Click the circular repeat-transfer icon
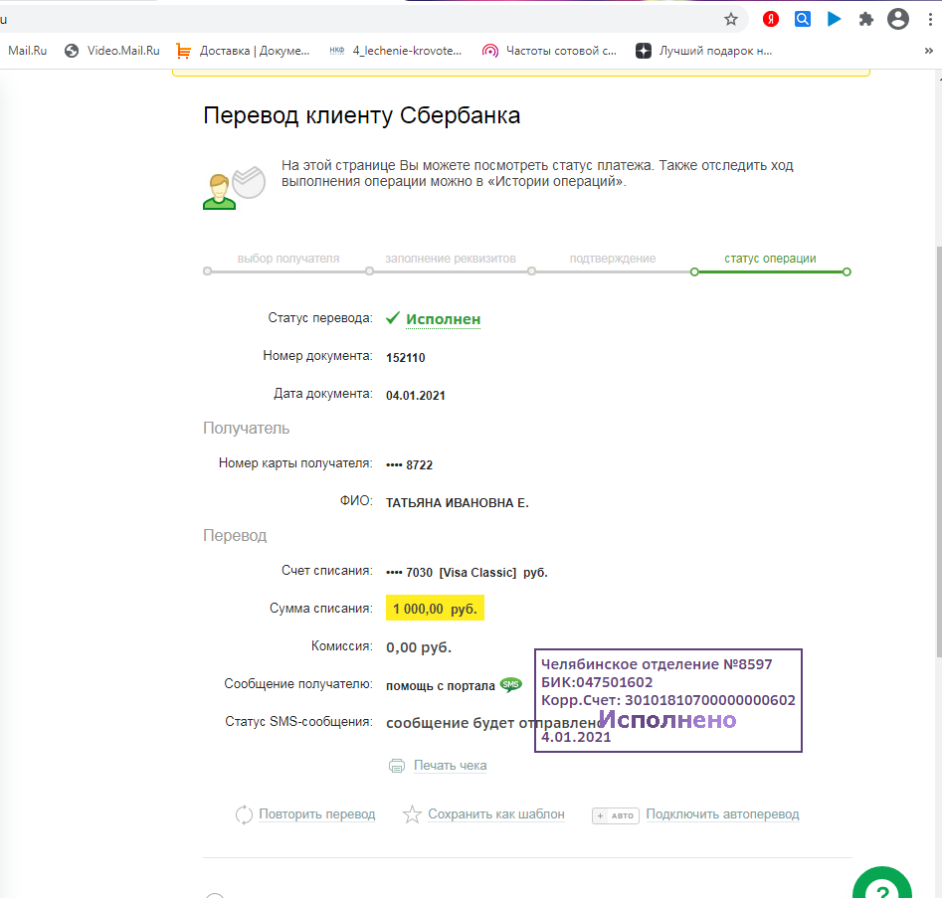 [x=244, y=815]
